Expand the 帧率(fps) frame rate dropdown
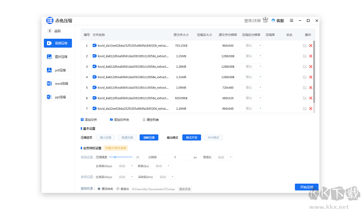This screenshot has height=210, width=361. click(162, 166)
